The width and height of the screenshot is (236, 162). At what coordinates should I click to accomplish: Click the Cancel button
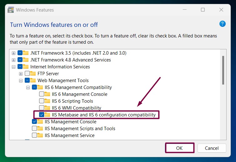pyautogui.click(x=212, y=148)
